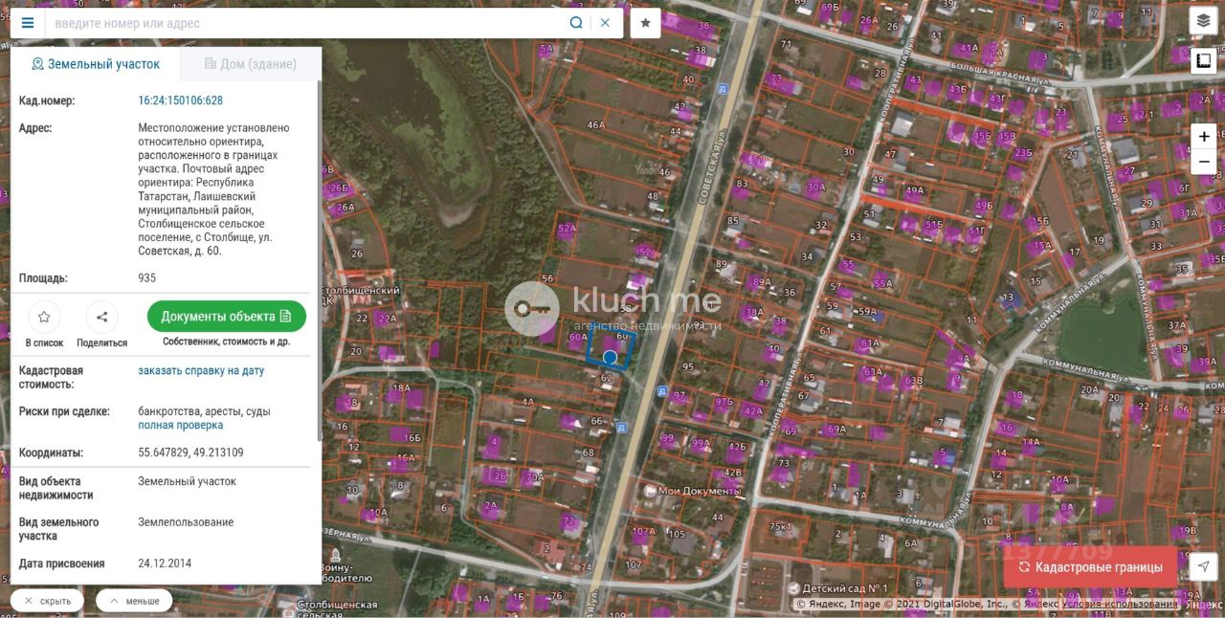Collapse details with the меньше button
Viewport: 1225px width, 618px height.
click(x=134, y=601)
